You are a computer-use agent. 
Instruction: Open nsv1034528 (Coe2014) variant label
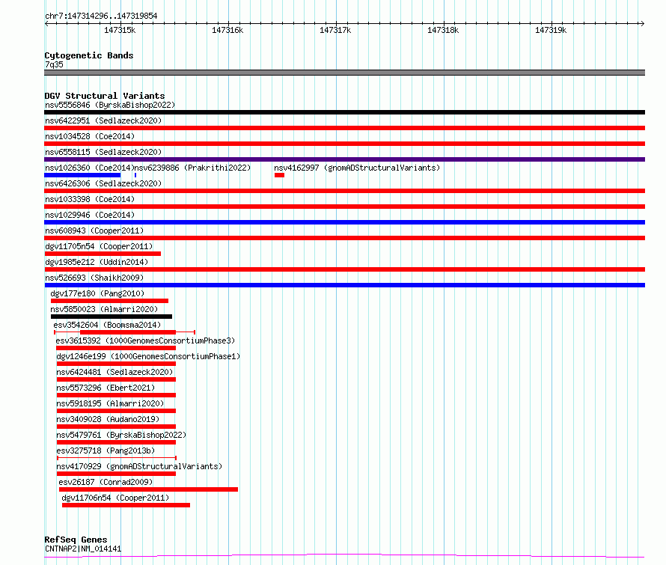[x=90, y=136]
